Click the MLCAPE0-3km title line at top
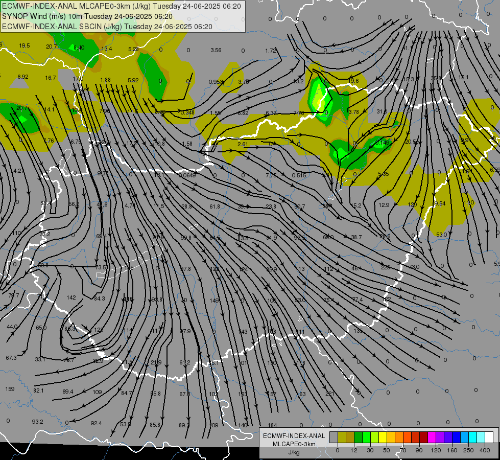 [122, 6]
